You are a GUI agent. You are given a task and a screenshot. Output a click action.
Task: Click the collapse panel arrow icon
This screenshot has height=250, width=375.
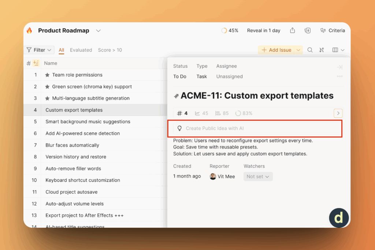[339, 67]
